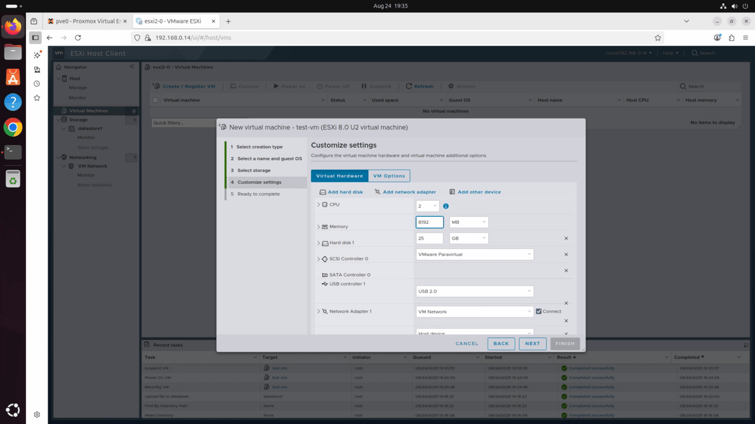This screenshot has height=424, width=755.
Task: Open Help icon in the dock
Action: [x=13, y=102]
